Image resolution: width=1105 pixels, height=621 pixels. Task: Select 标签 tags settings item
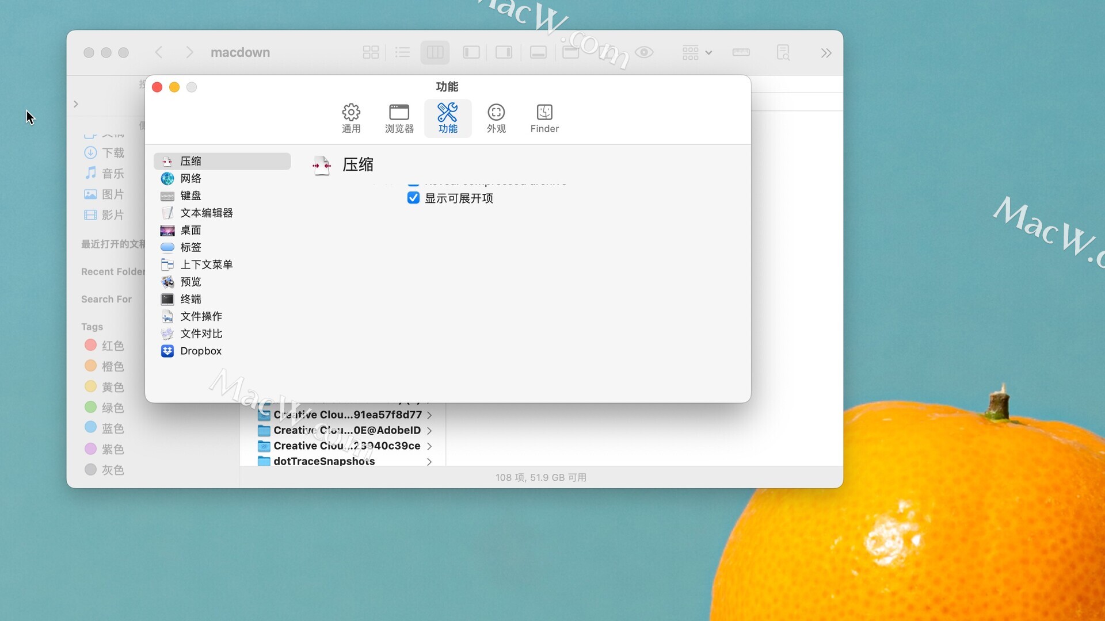pos(222,247)
